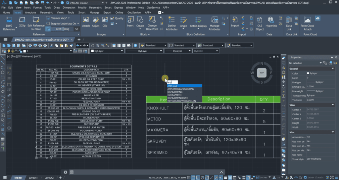Click TOP face on the view cube
The image size is (339, 180).
pos(262,72)
